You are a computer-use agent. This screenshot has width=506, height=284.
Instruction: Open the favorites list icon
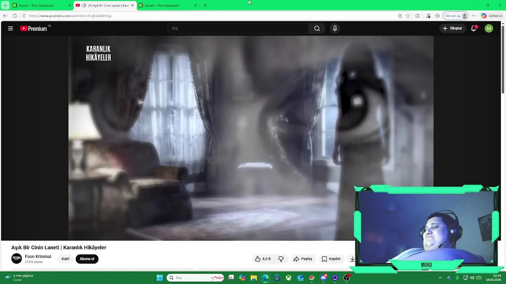(x=438, y=16)
